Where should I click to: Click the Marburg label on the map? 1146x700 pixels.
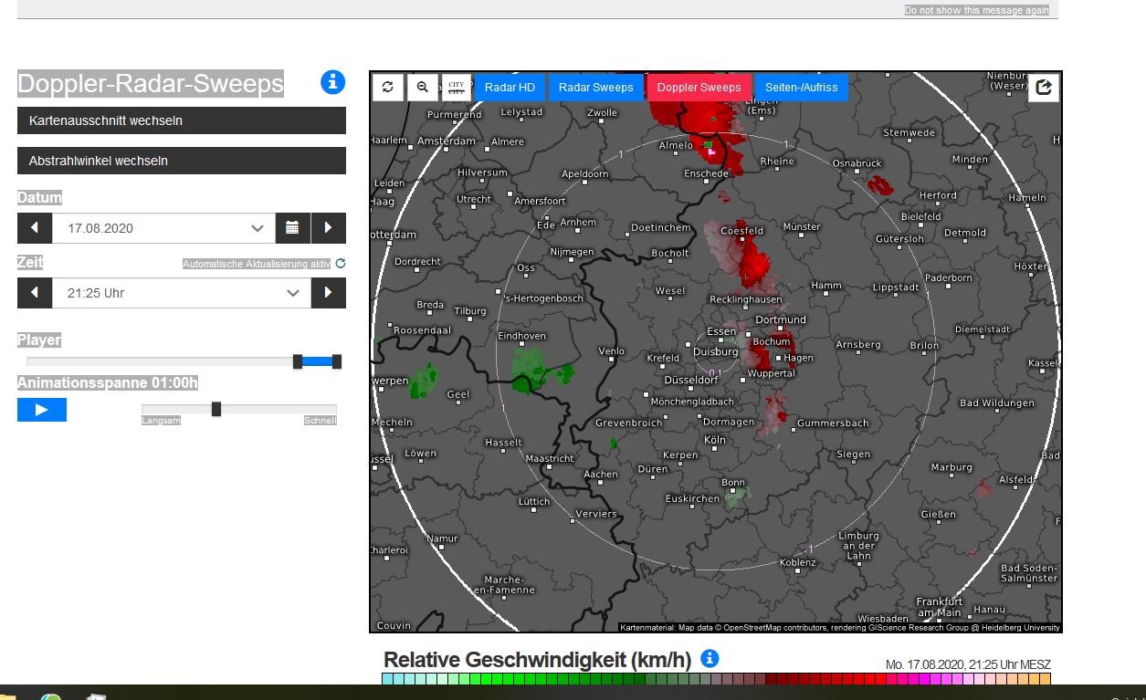tap(951, 467)
